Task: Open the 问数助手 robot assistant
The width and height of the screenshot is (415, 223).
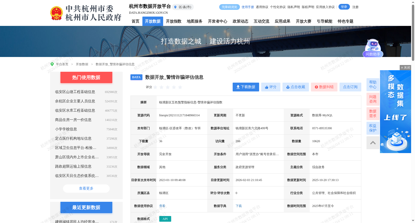Action: tap(373, 48)
